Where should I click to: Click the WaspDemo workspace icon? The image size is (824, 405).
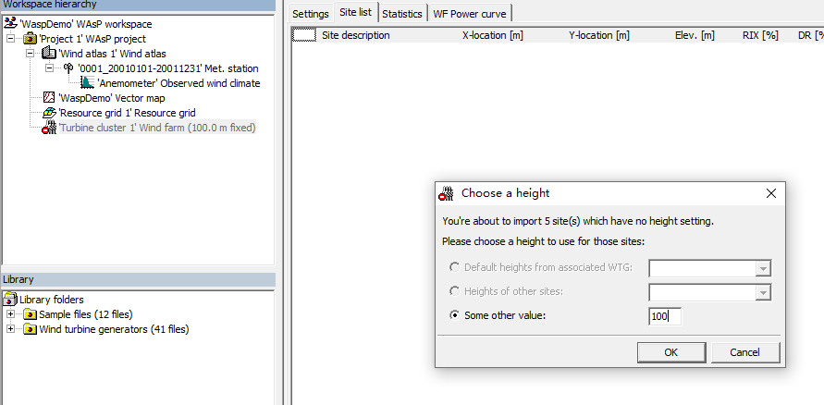click(x=11, y=24)
